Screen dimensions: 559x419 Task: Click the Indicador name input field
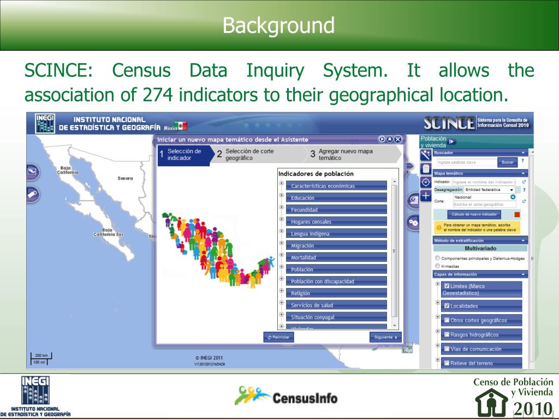point(484,182)
